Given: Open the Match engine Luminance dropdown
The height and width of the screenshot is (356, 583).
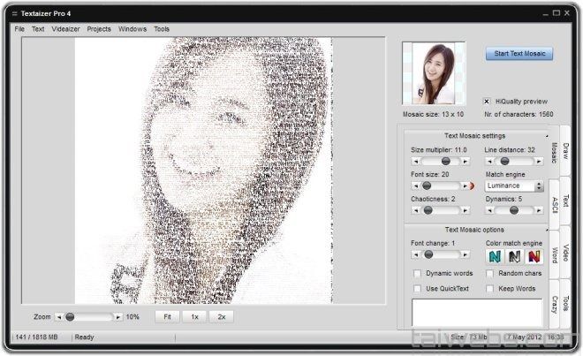Looking at the screenshot, I should (x=539, y=186).
